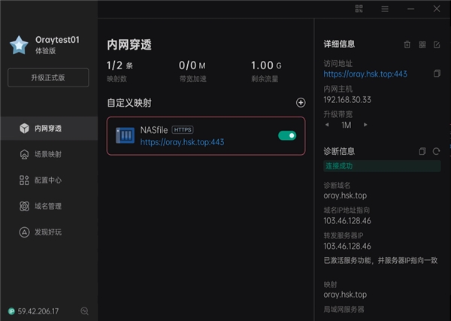This screenshot has width=451, height=321.
Task: Open 配置中心 in the sidebar
Action: [49, 180]
